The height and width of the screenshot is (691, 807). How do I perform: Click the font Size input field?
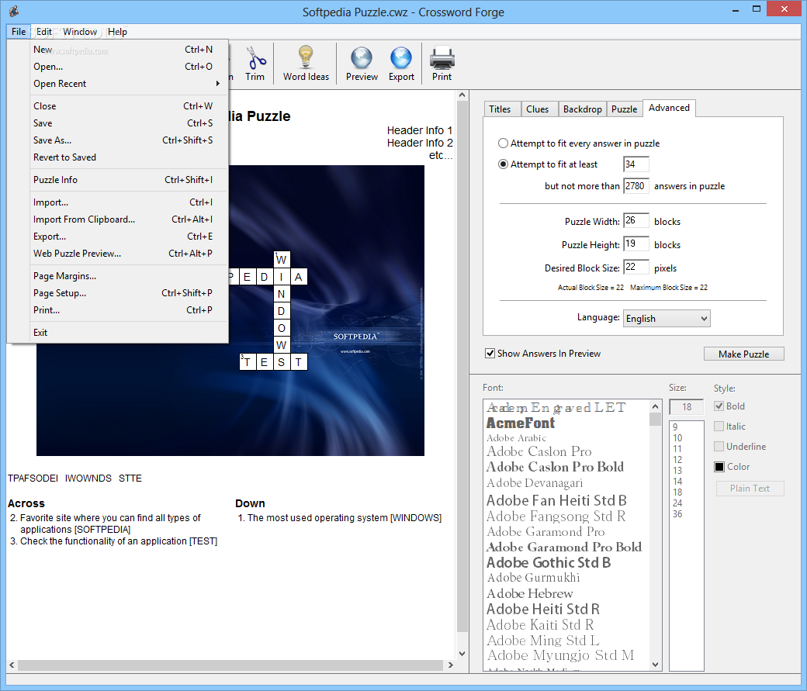[x=687, y=407]
